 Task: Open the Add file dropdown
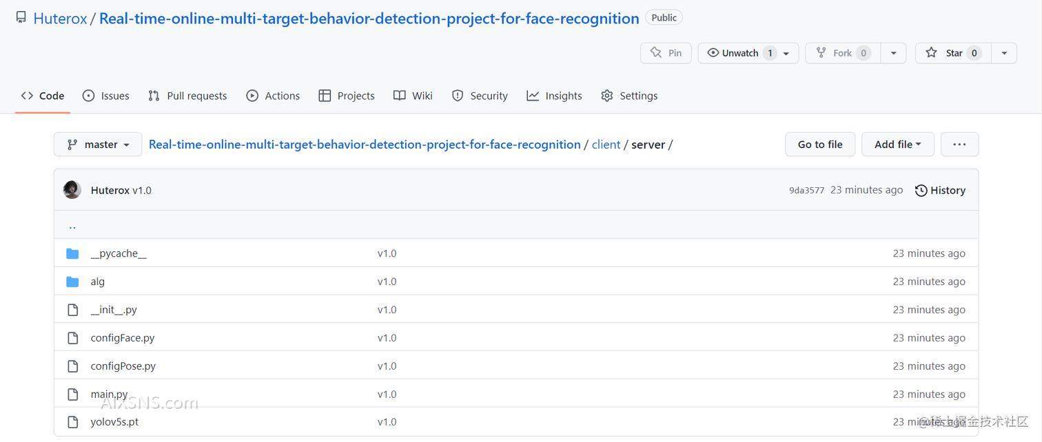(897, 145)
